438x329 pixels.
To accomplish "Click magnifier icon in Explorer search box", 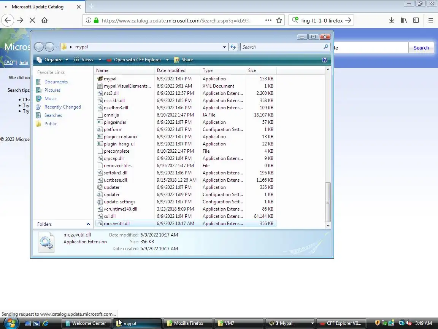I will (x=326, y=47).
